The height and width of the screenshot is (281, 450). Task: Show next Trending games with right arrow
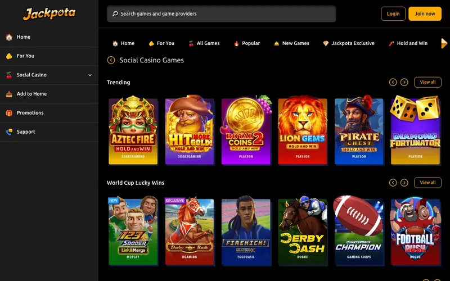click(404, 82)
